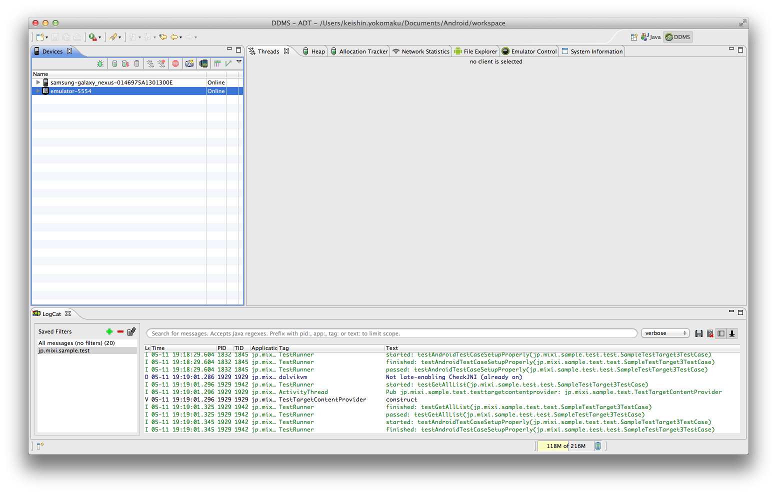Screen dimensions: 777x494
Task: Click the PID column header
Action: [x=224, y=348]
